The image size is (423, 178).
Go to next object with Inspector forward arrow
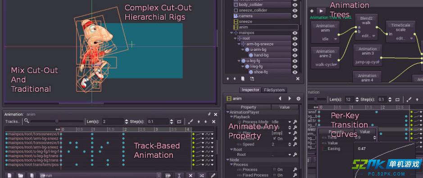click(x=290, y=98)
